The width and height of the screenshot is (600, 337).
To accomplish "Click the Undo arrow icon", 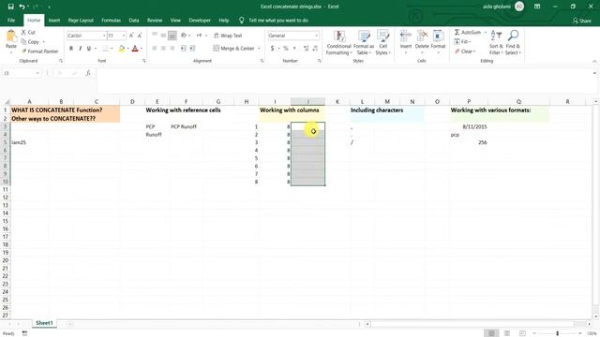I will pyautogui.click(x=22, y=7).
